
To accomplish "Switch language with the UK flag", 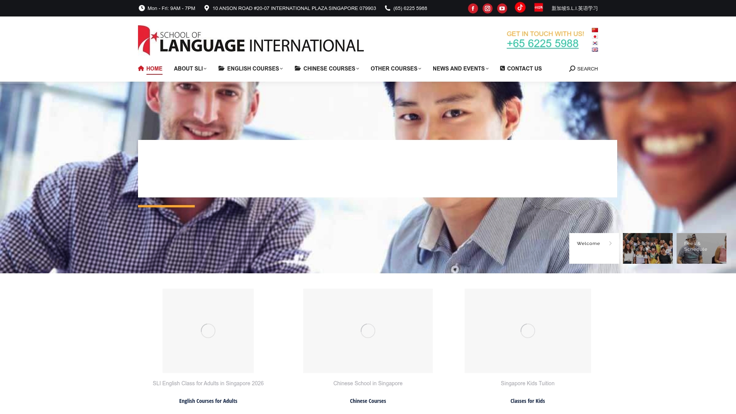I will pyautogui.click(x=595, y=49).
